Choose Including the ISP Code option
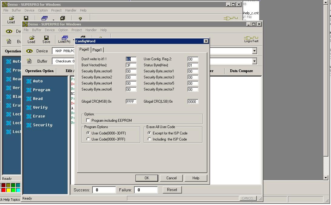Viewport: 331px width, 205px height. click(x=149, y=139)
